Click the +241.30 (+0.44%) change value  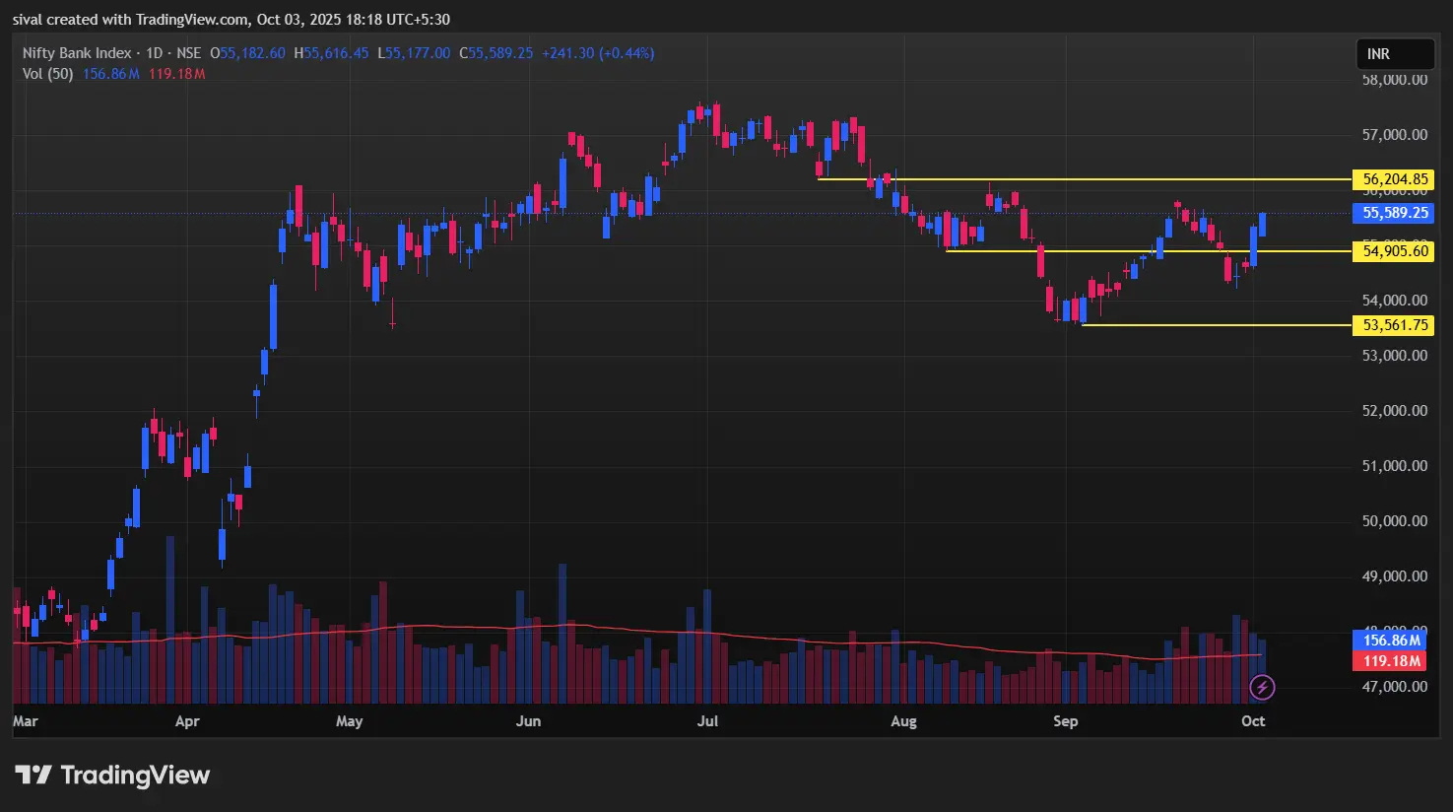tap(598, 53)
